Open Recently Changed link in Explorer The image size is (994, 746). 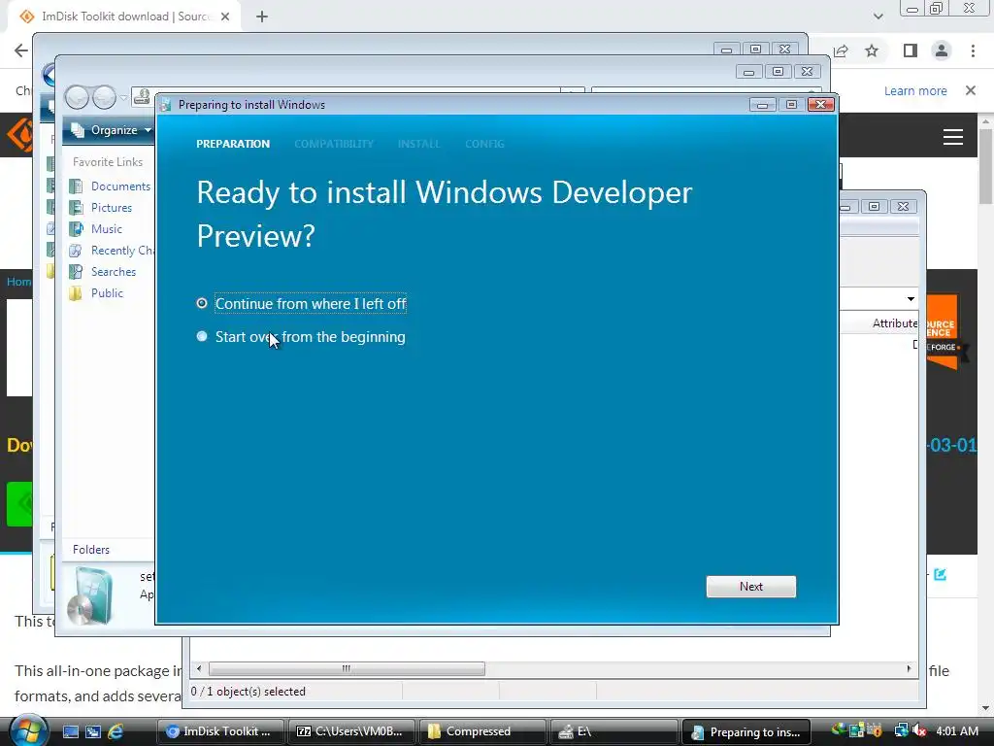122,251
